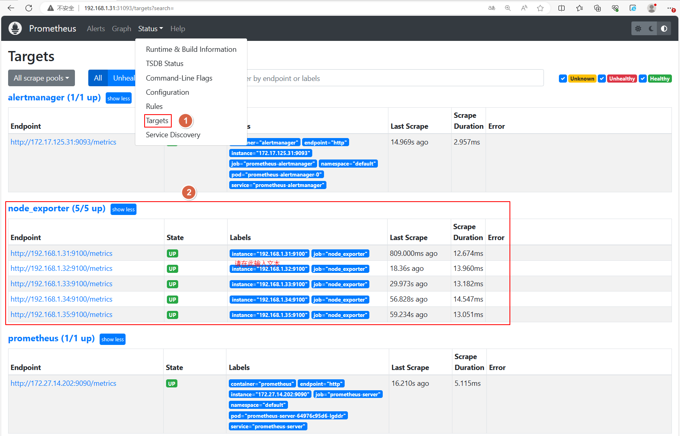This screenshot has width=680, height=436.
Task: Select the All targets filter button
Action: 98,78
